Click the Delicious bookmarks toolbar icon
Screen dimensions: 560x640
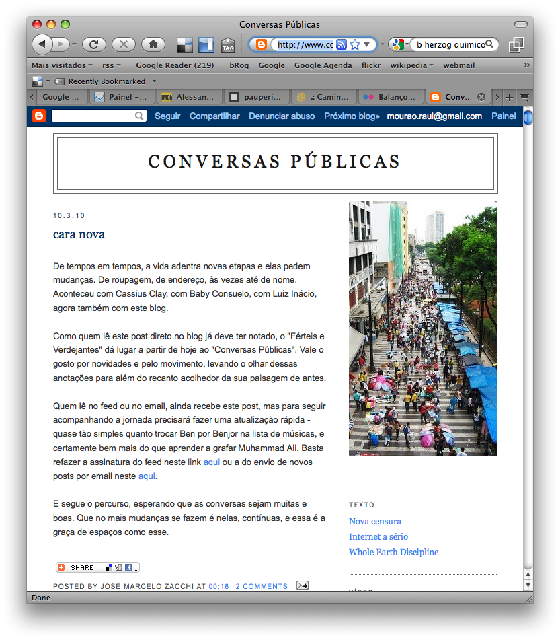coord(185,45)
